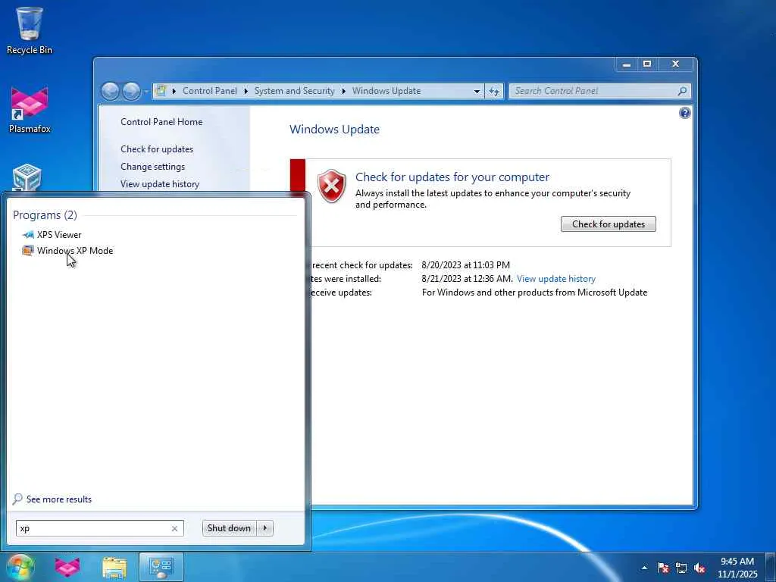Click System and Security breadcrumb segment
776x582 pixels.
coord(295,91)
